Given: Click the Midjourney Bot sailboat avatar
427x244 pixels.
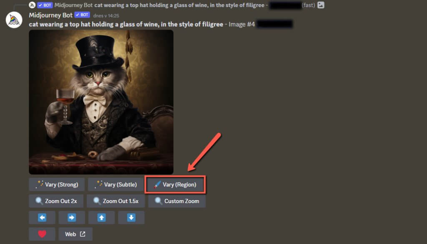Looking at the screenshot, I should [x=14, y=20].
